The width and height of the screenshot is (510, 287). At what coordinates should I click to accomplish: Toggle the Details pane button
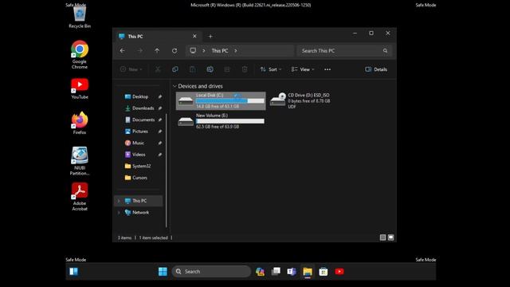pos(376,69)
